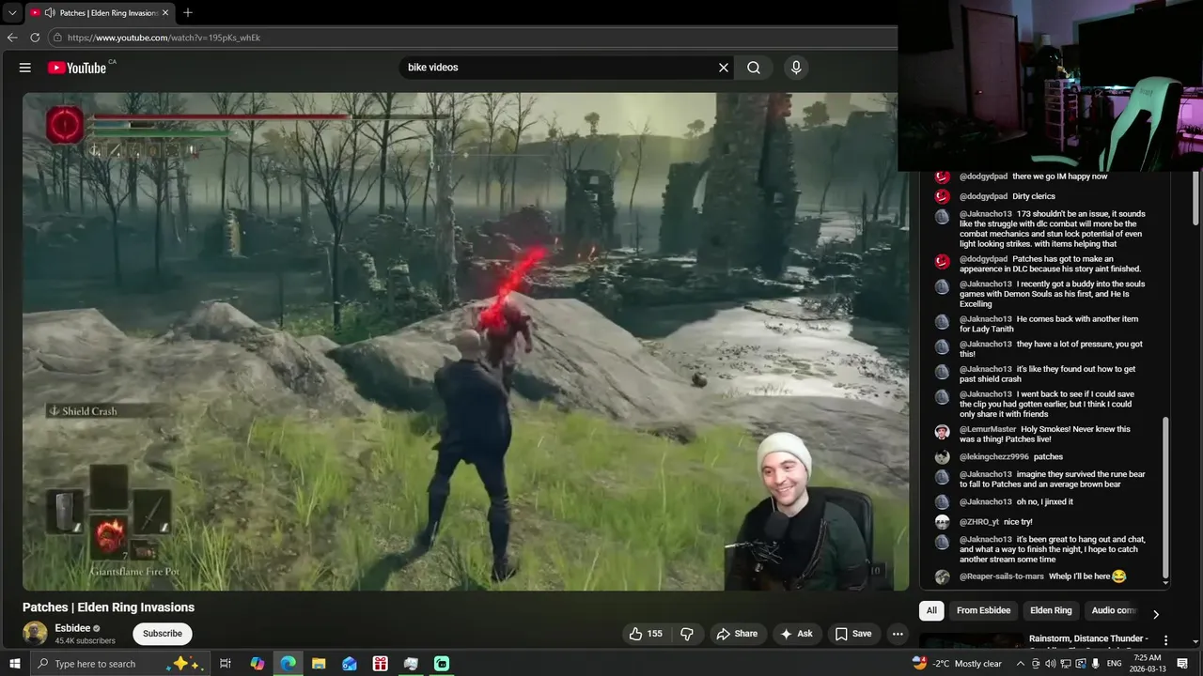Click the video title Patches Elden Ring Invasions

click(108, 607)
